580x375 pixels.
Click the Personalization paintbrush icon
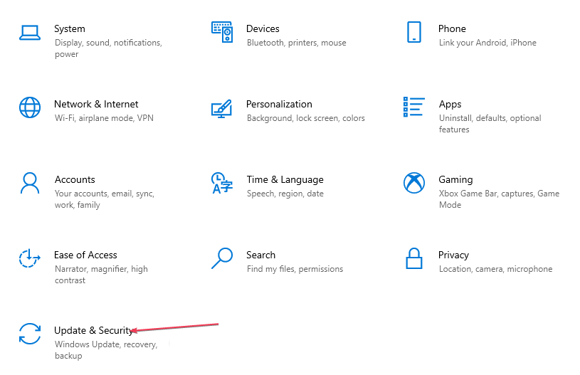(x=221, y=108)
